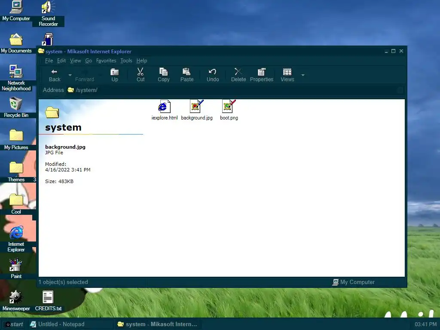Go Back in the explorer toolbar
The height and width of the screenshot is (330, 440).
[x=55, y=75]
